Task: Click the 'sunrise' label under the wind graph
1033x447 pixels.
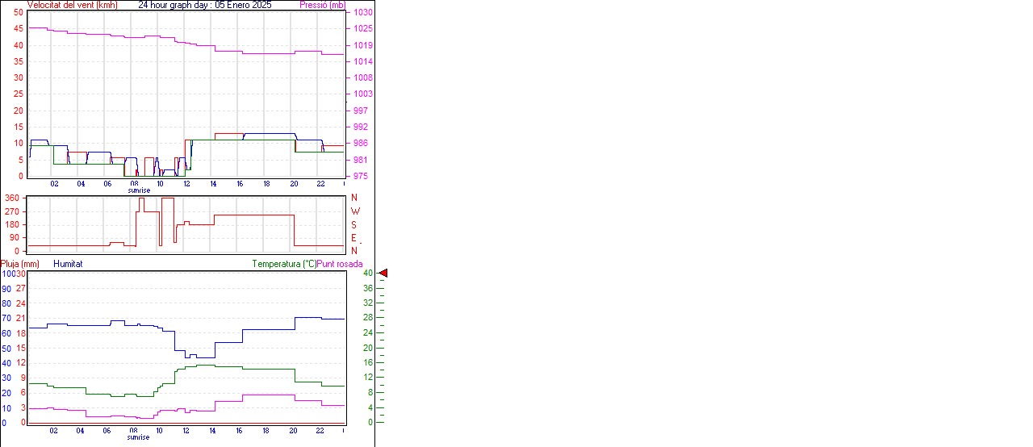Action: click(x=138, y=191)
